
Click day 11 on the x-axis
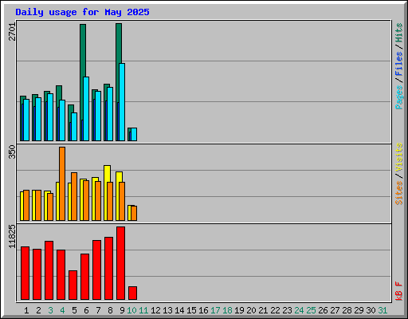(143, 310)
